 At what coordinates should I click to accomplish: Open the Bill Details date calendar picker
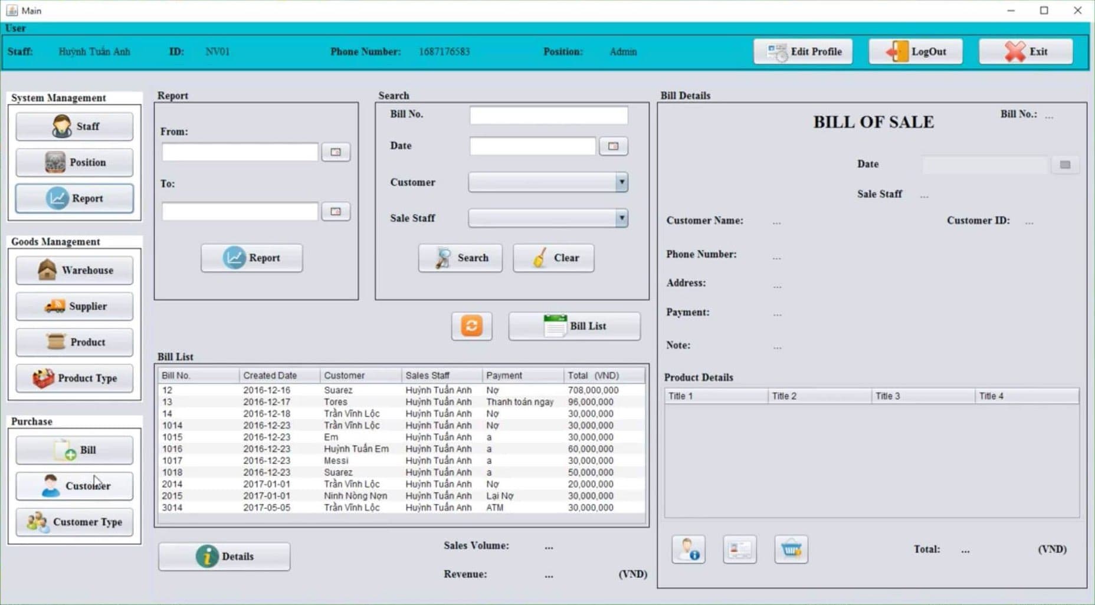(1065, 165)
